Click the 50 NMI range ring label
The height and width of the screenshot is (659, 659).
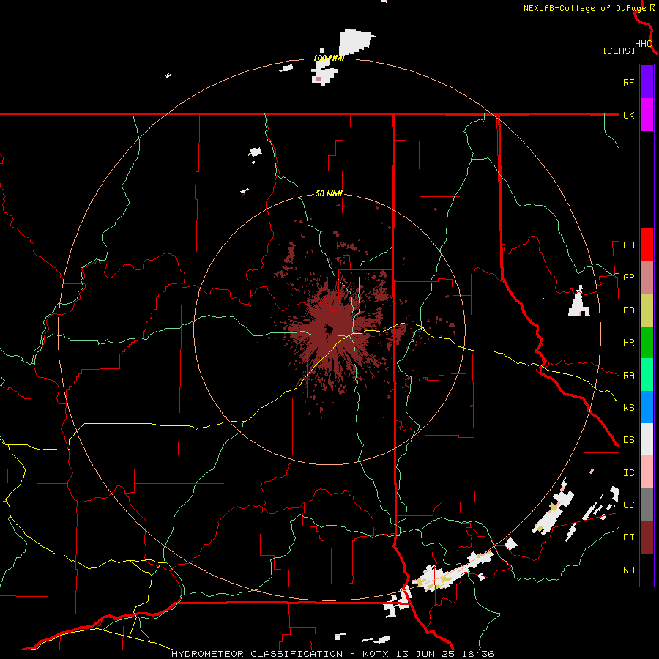329,194
